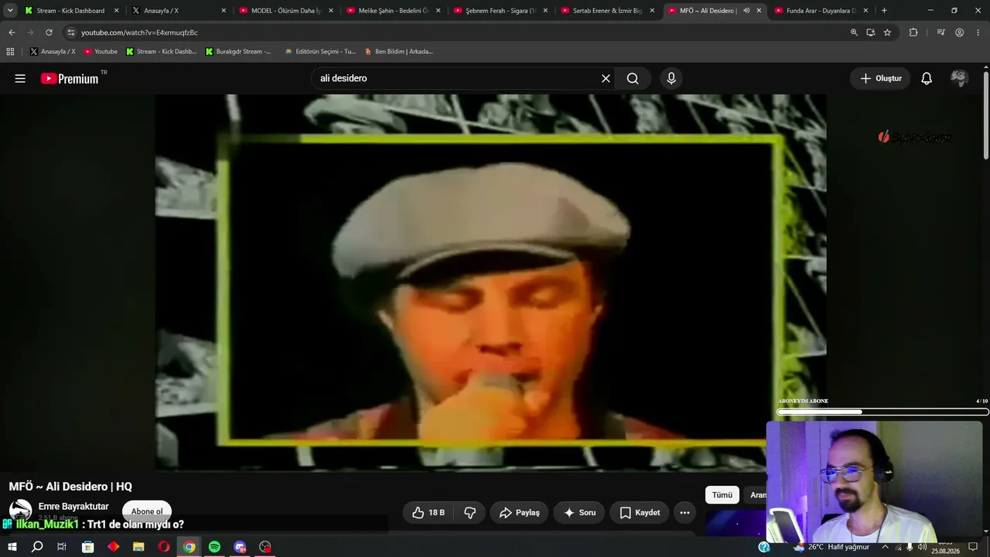Viewport: 990px width, 557px height.
Task: Switch to MODEL - Ölürüm Daha İyi tab
Action: click(x=286, y=11)
